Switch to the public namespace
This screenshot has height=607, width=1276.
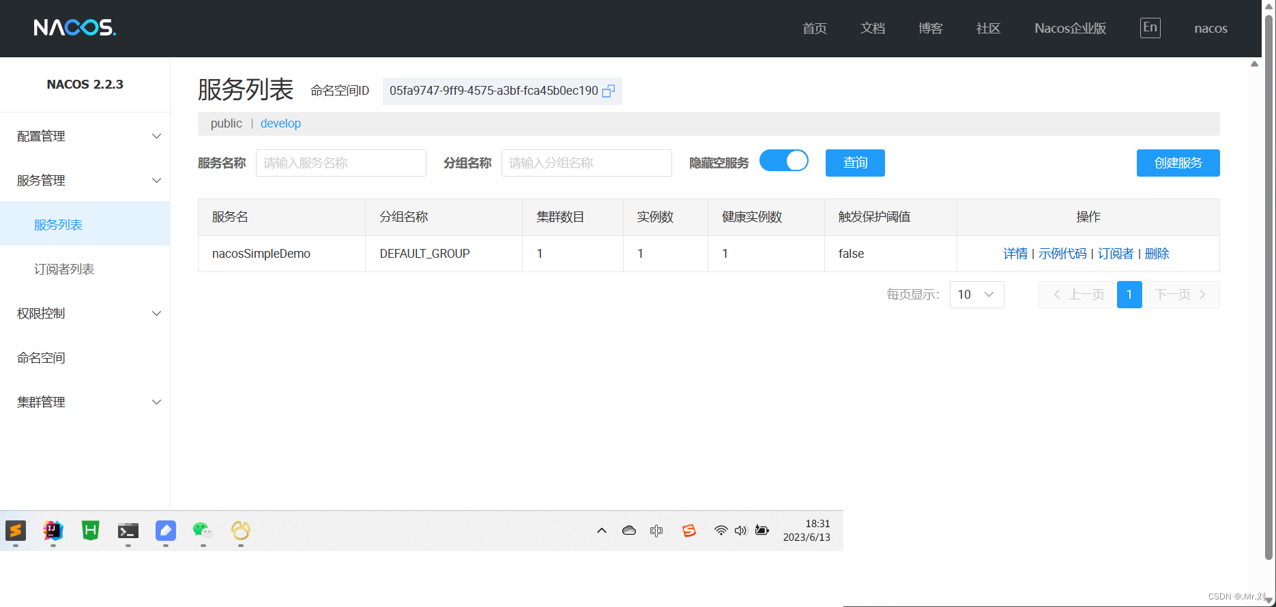pyautogui.click(x=226, y=123)
